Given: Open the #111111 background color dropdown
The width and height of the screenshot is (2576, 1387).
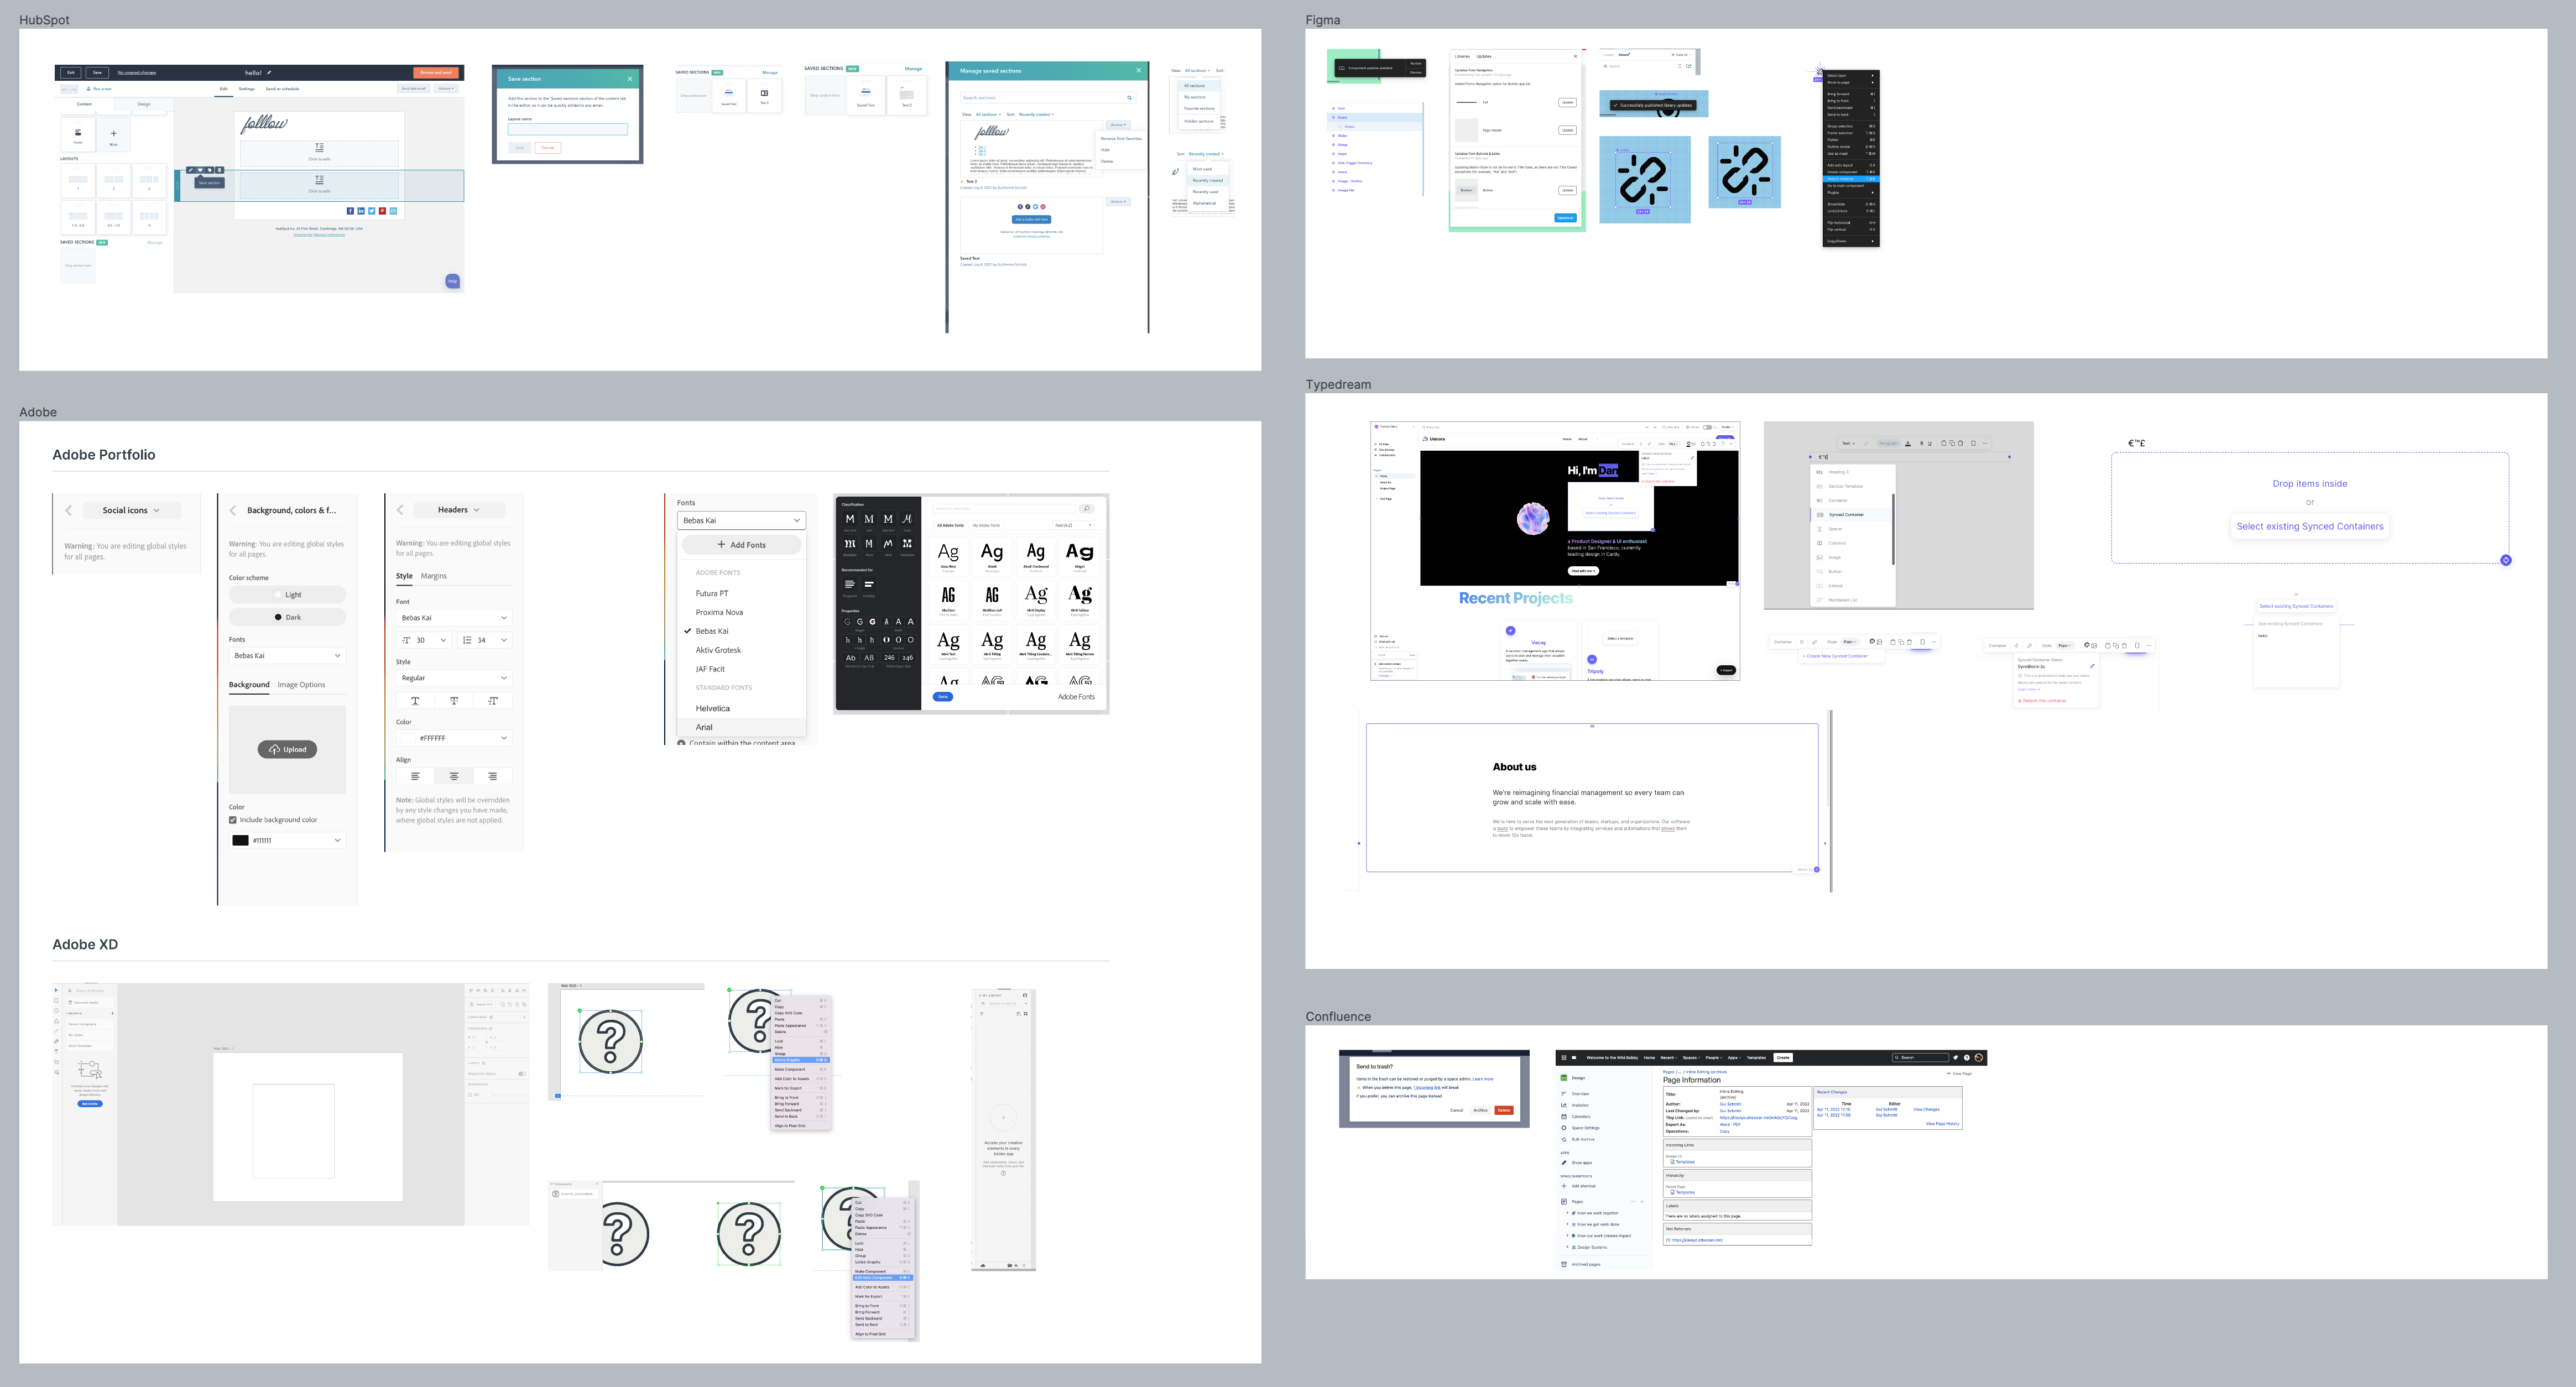Looking at the screenshot, I should coord(287,840).
